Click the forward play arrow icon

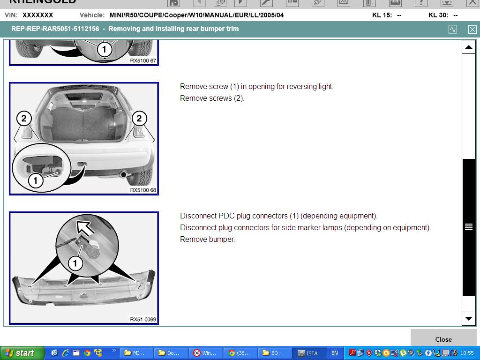(240, 2)
